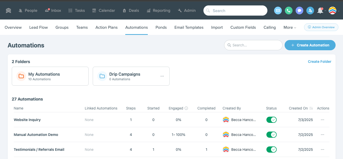Toggle Website Inquiry status switch
Screen dimensions: 343x159
click(x=271, y=120)
